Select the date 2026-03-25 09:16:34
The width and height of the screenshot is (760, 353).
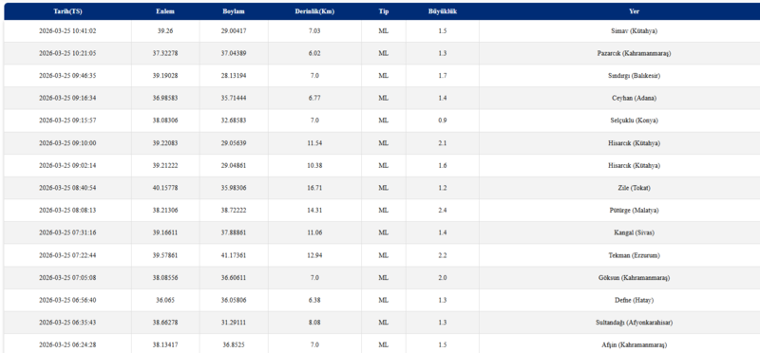[x=67, y=98]
